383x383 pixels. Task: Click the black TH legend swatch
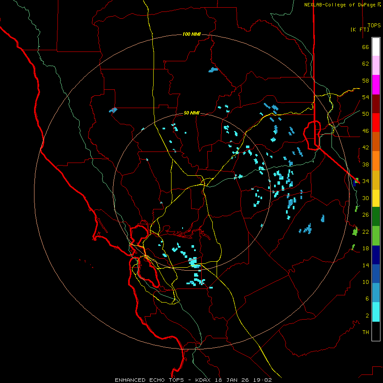(x=376, y=331)
